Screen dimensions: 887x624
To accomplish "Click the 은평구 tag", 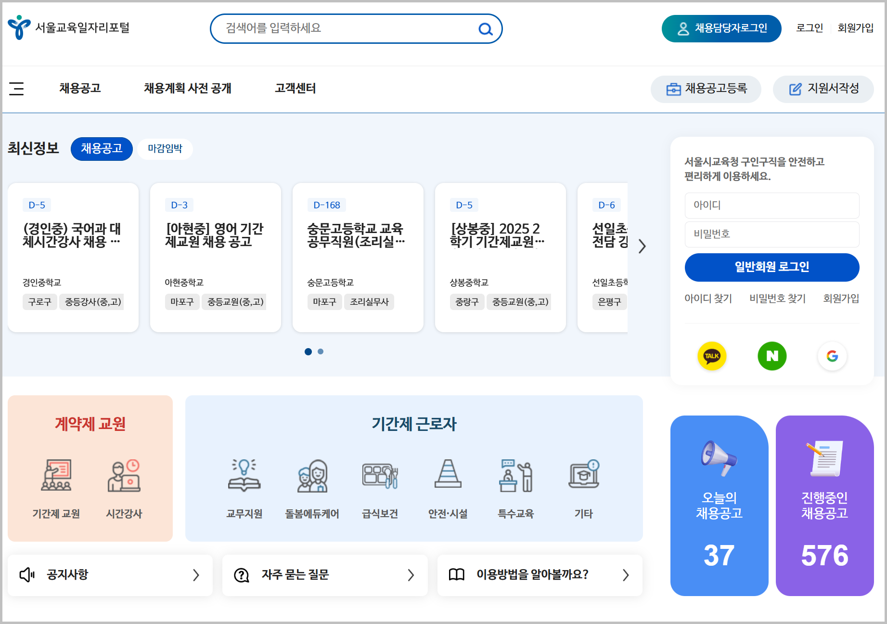I will point(609,302).
